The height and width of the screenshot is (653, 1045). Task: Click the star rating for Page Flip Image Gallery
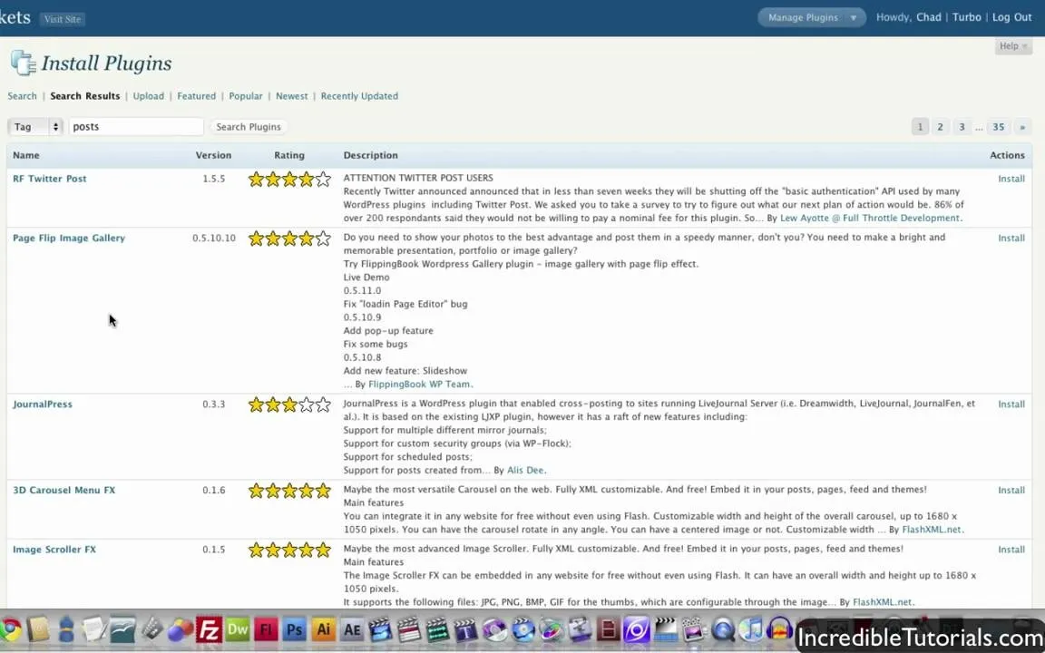click(x=289, y=238)
